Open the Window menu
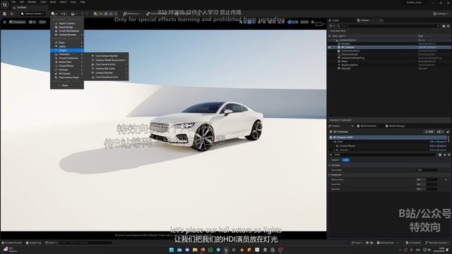 point(32,1)
